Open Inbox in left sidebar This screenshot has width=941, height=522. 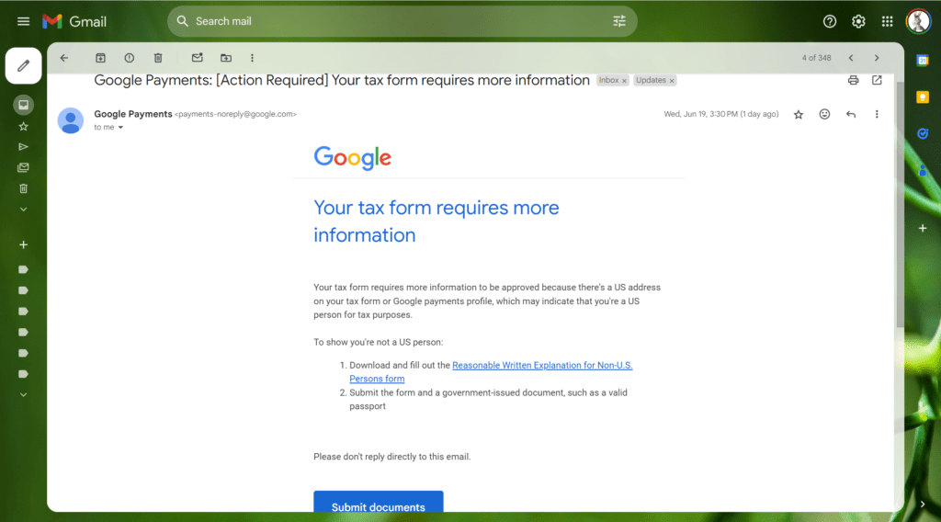(x=23, y=105)
